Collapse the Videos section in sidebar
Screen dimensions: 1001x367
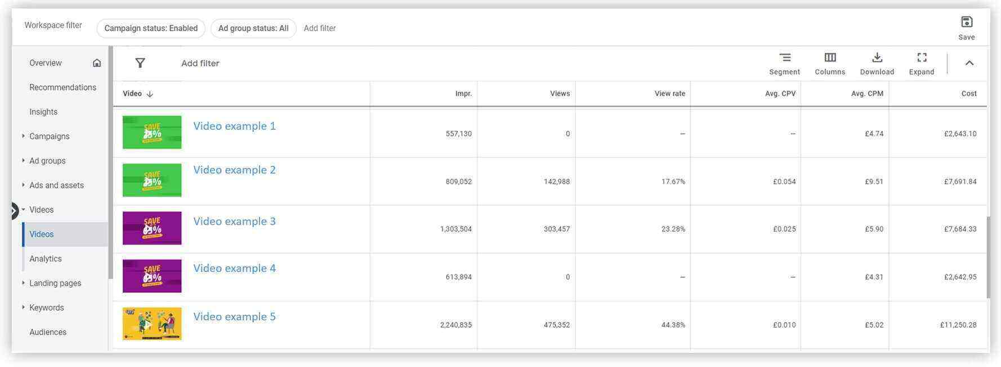23,210
